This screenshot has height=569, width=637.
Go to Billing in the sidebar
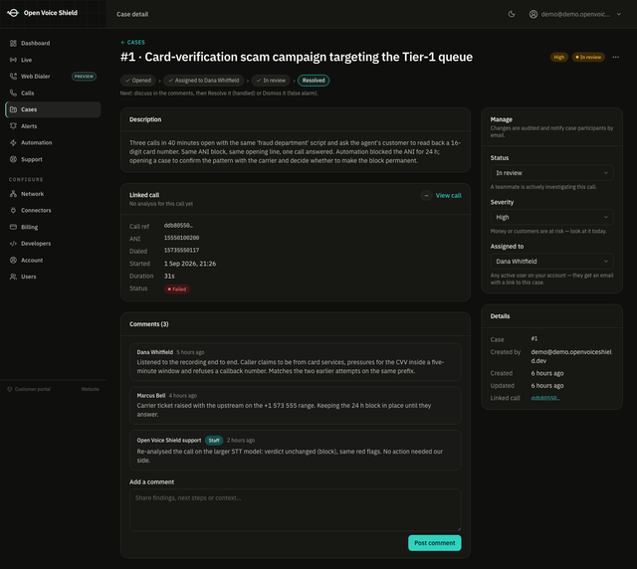(x=53, y=227)
